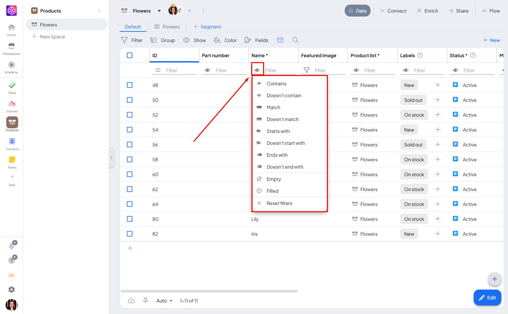Open Contacts from the left sidebar
This screenshot has width=508, height=314.
(12, 141)
